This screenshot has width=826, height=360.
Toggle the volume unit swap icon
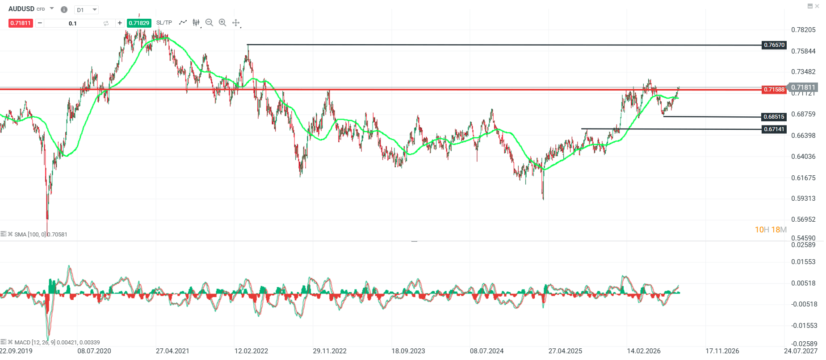(x=106, y=23)
